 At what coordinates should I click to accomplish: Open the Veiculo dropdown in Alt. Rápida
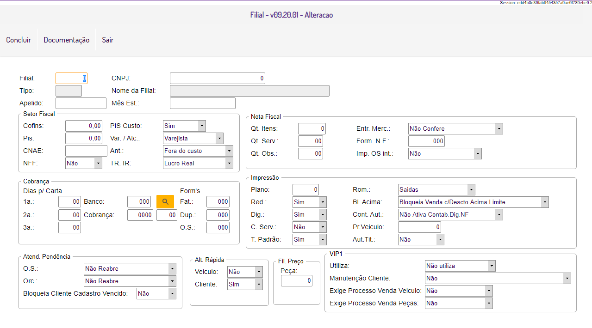click(x=245, y=272)
